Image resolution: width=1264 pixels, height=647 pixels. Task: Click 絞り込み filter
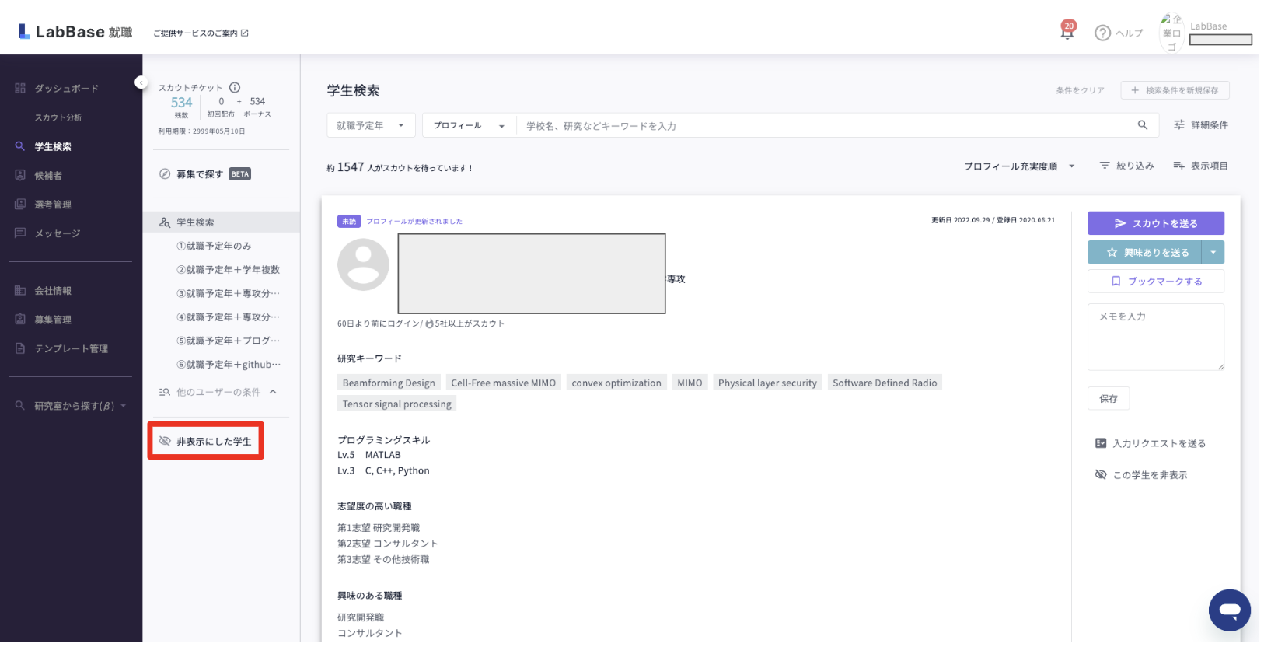pos(1126,166)
